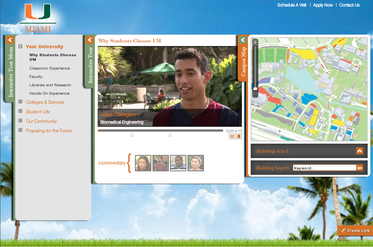Select Libraries and Research menu item
The width and height of the screenshot is (373, 247).
click(x=50, y=85)
